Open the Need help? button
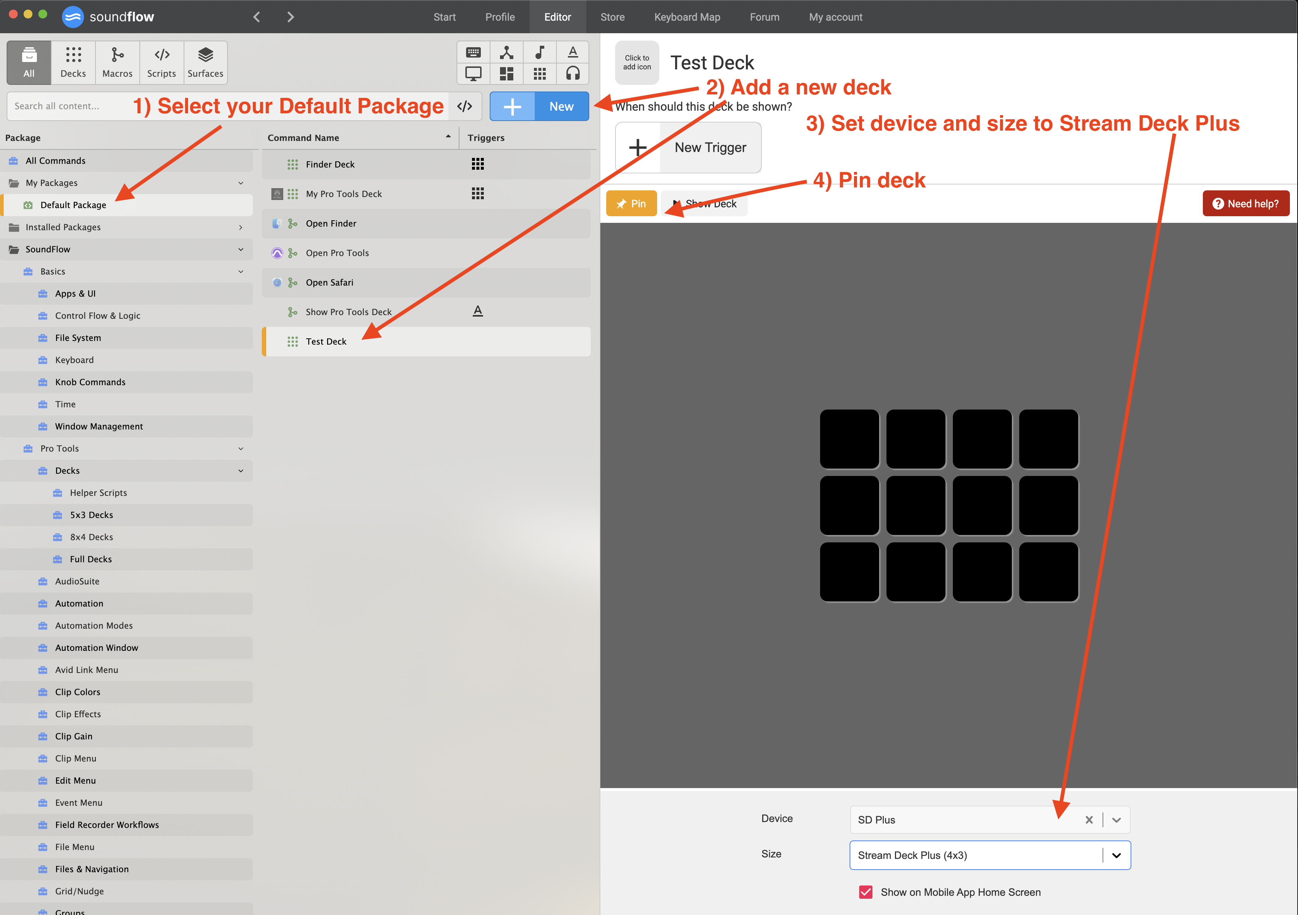The height and width of the screenshot is (915, 1298). click(x=1245, y=203)
